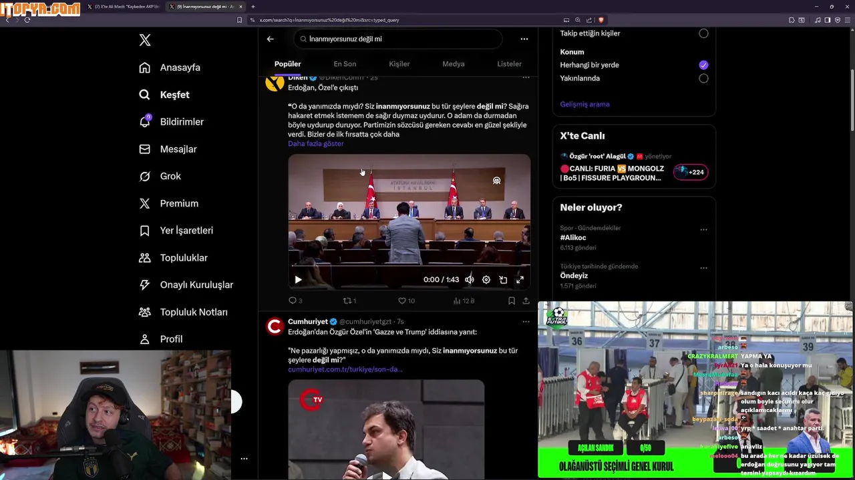Open account menu three dots bottom-left
Image resolution: width=855 pixels, height=480 pixels.
click(244, 459)
